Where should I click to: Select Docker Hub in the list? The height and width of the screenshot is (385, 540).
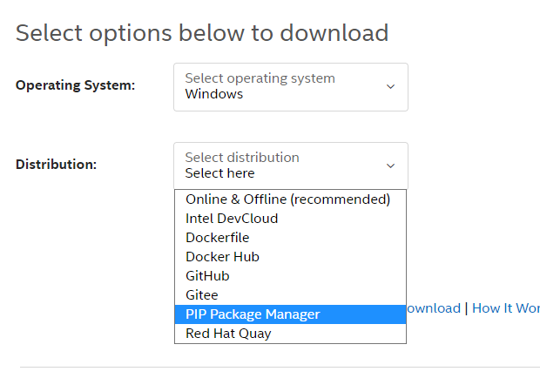click(222, 257)
